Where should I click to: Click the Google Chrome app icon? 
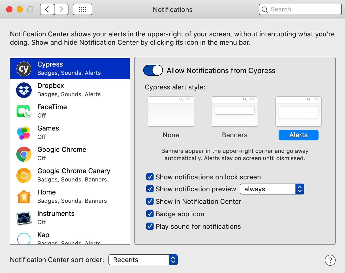point(24,154)
